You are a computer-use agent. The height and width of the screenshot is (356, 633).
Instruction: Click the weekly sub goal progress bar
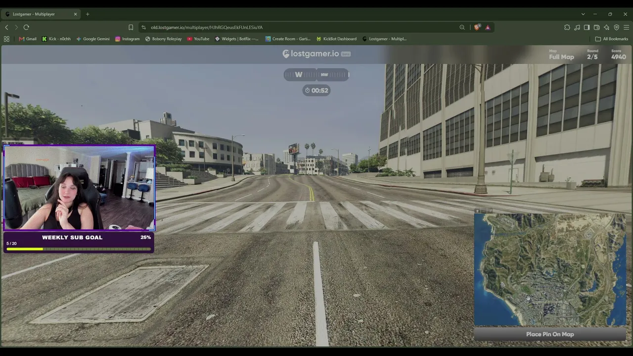click(79, 249)
